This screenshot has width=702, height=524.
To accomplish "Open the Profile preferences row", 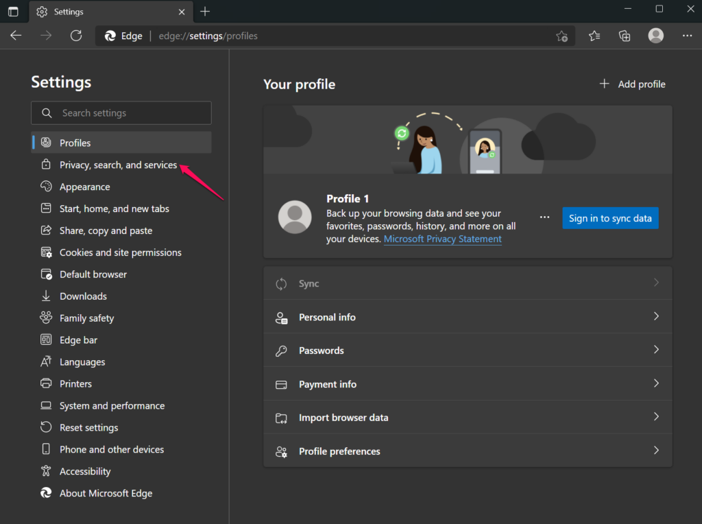I will (x=468, y=451).
